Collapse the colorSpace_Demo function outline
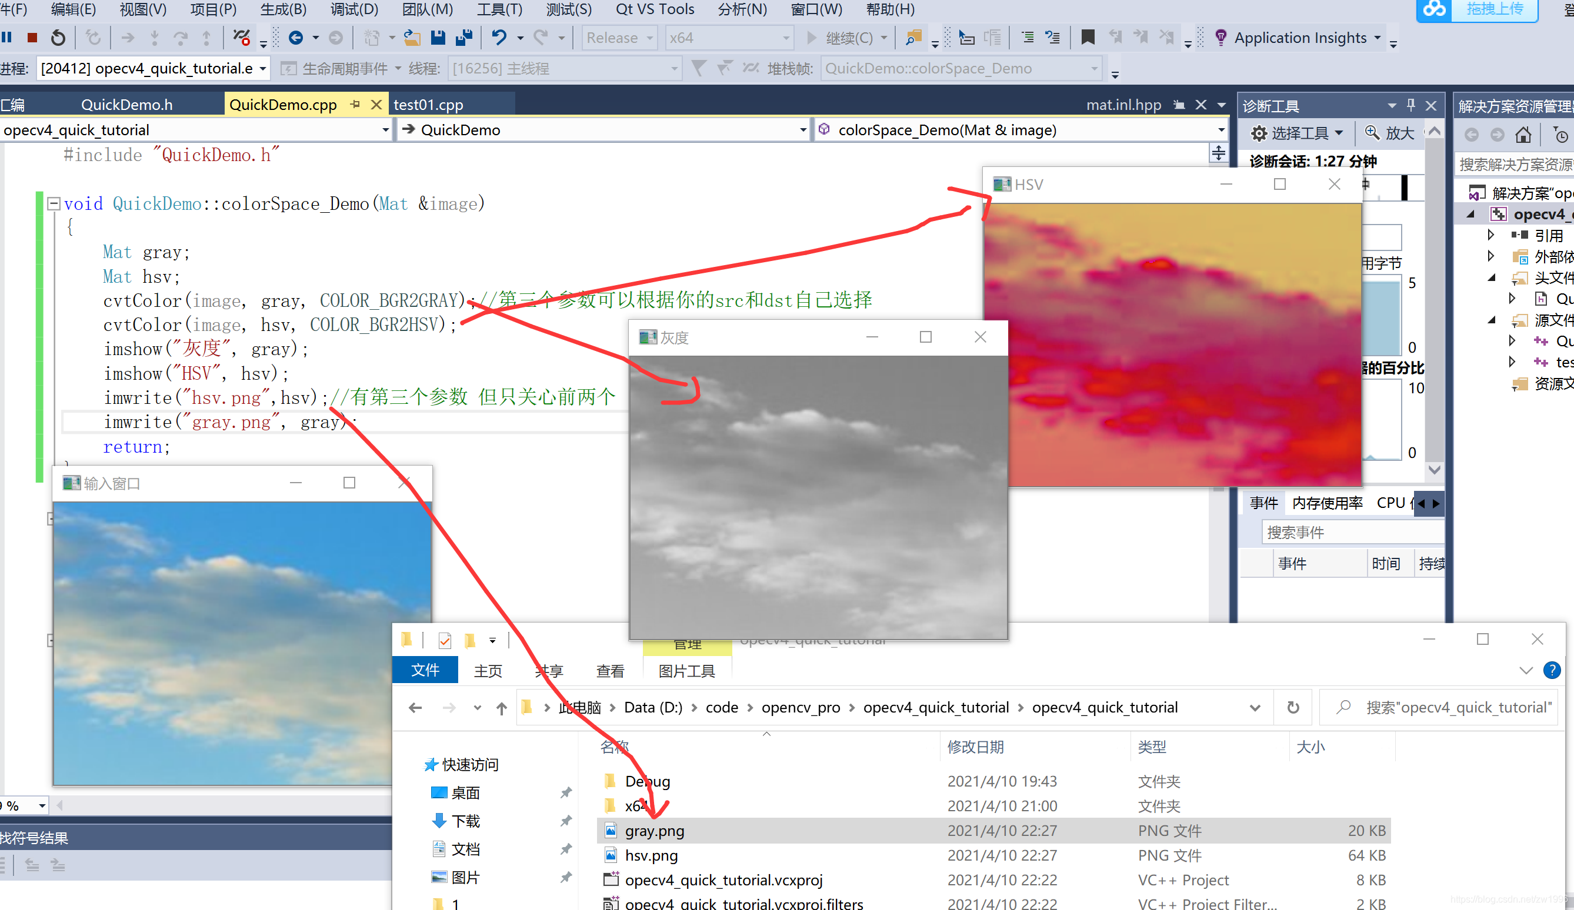The width and height of the screenshot is (1574, 910). (54, 203)
